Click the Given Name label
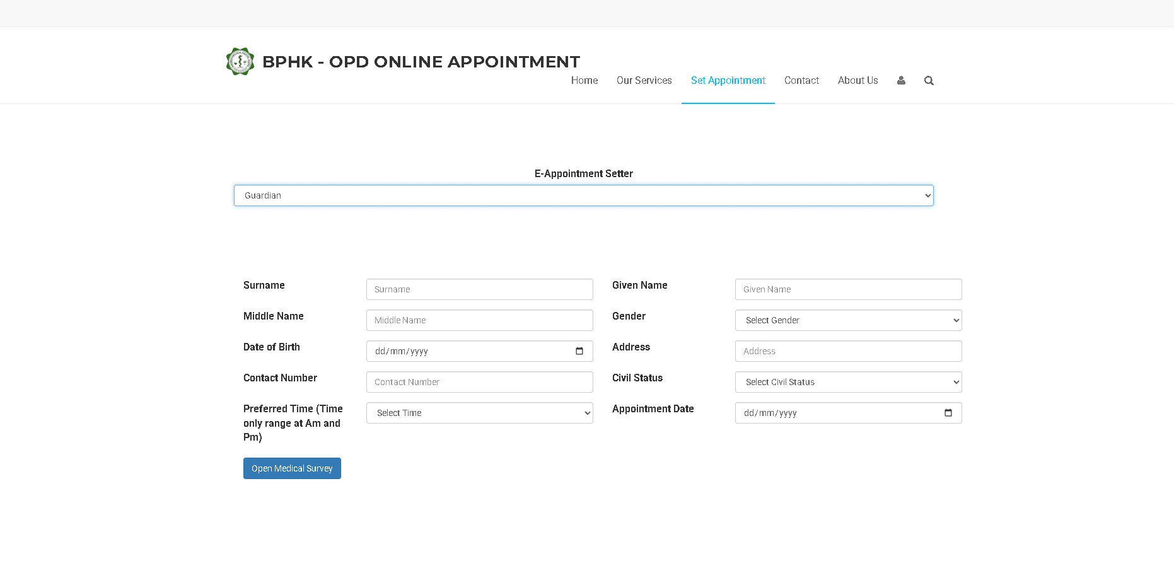 [x=640, y=286]
